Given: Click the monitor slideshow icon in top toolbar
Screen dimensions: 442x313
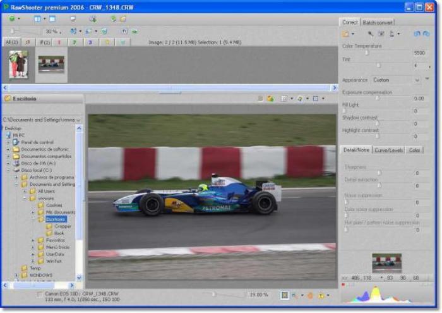Looking at the screenshot, I should click(73, 19).
